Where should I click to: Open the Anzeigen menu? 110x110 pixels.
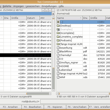coord(18,6)
